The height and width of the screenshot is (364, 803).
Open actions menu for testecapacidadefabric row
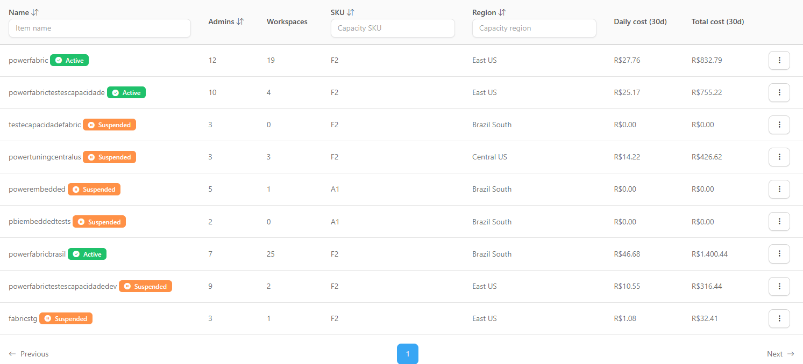click(x=779, y=125)
